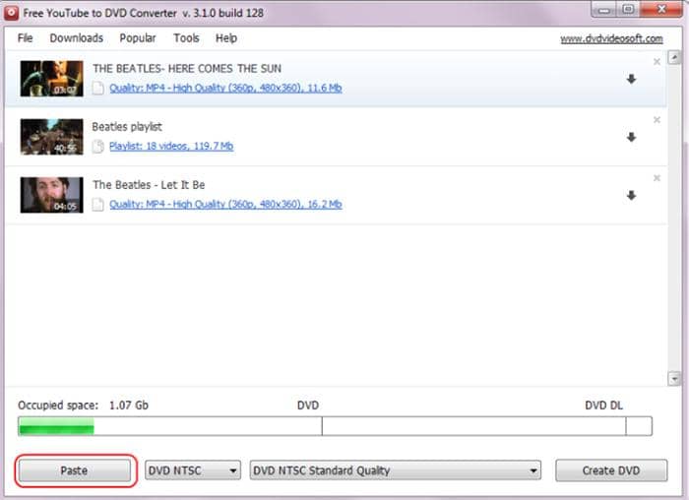Click Occupied space 1.07 Gb value

(129, 406)
